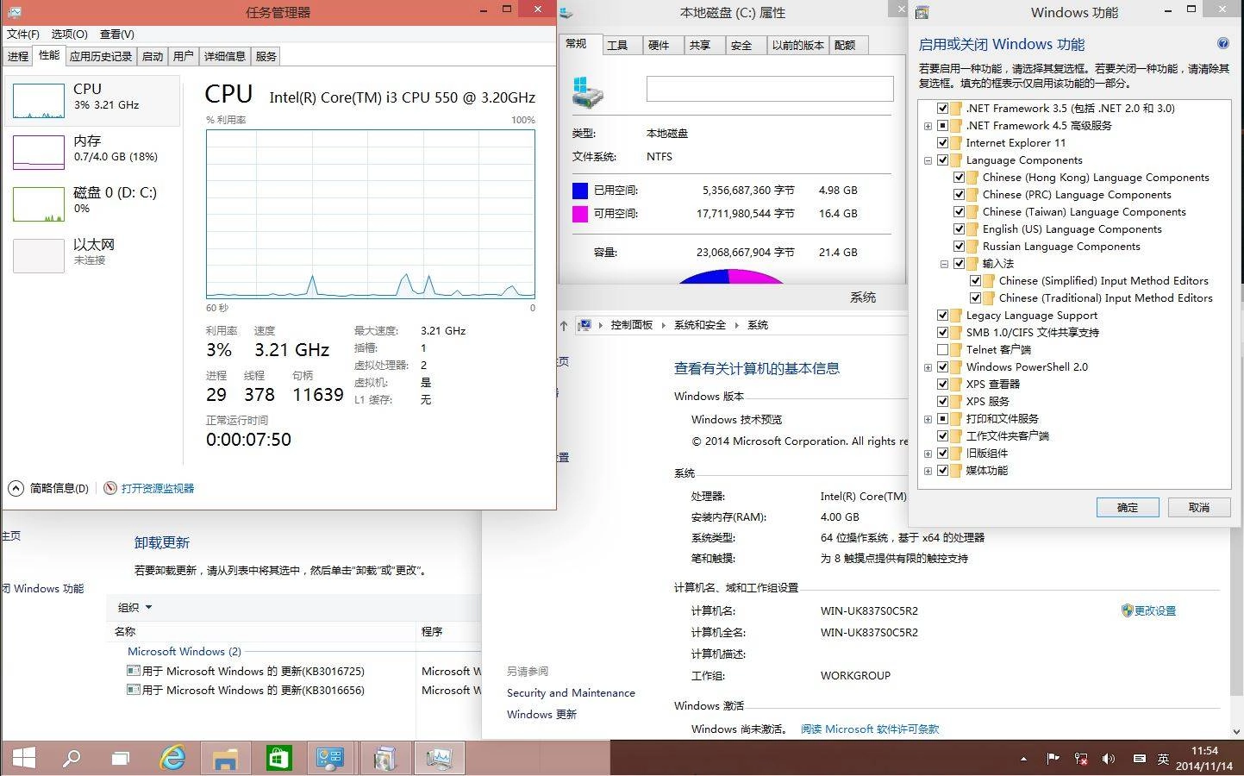Screen dimensions: 1244x776
Task: Switch to Task Manager taskbar icon
Action: click(x=439, y=759)
